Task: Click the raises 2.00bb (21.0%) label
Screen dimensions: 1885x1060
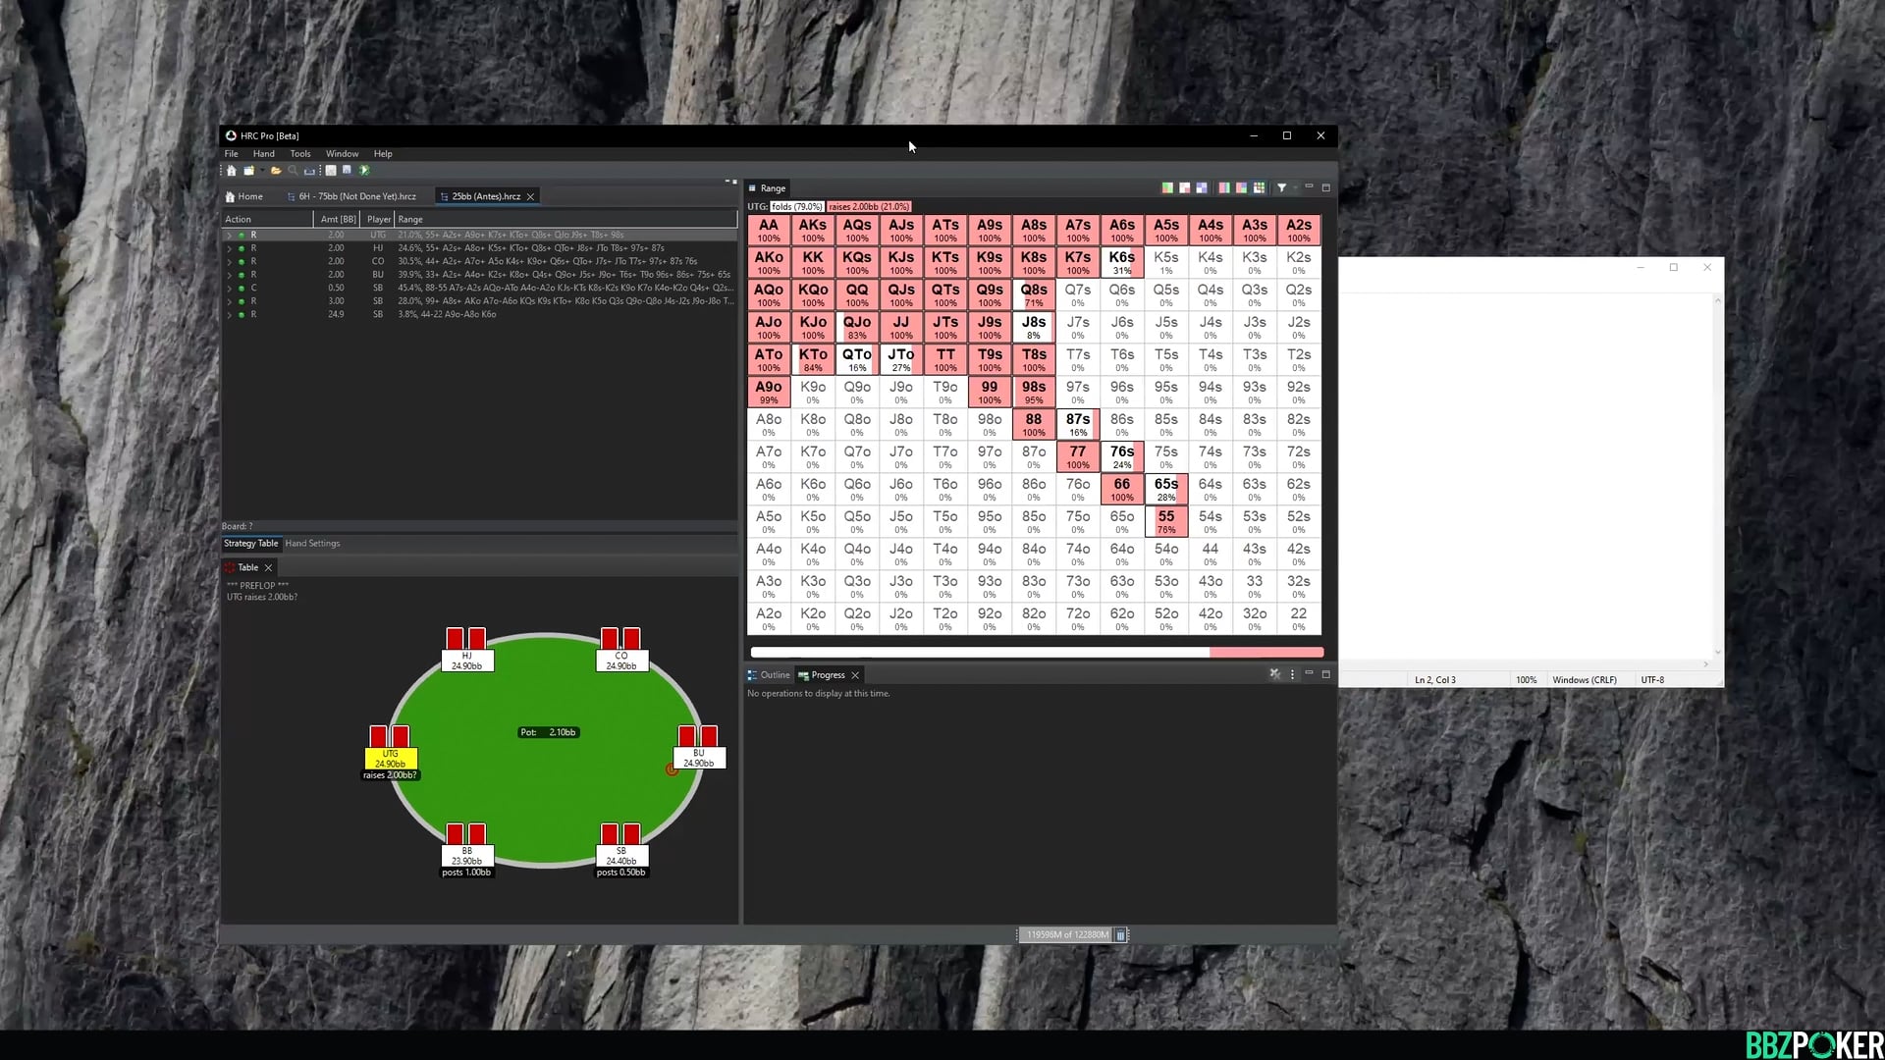Action: [x=869, y=207]
